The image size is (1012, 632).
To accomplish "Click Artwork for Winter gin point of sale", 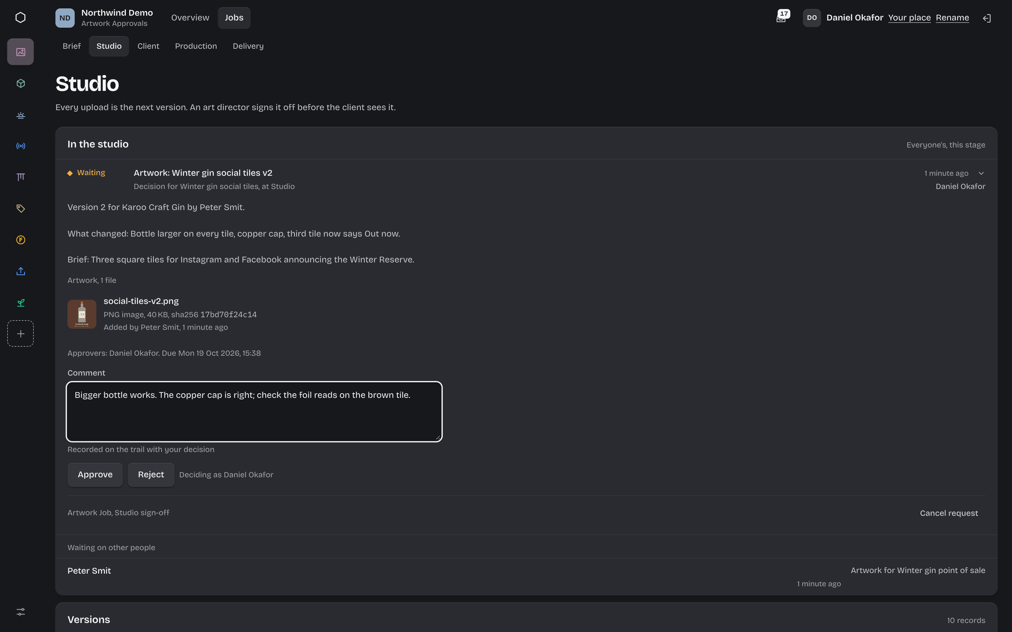I will pos(918,570).
